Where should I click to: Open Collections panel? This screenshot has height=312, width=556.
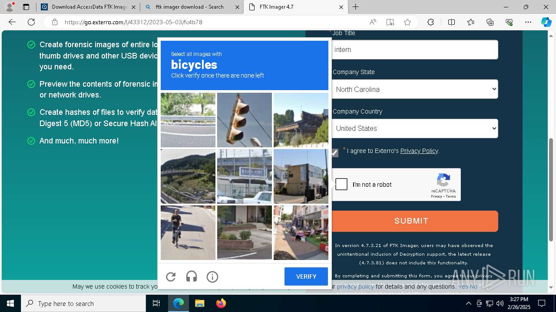click(x=490, y=22)
